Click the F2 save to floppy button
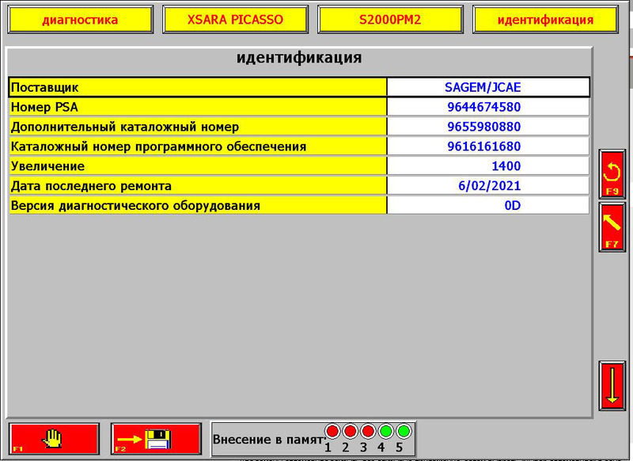This screenshot has width=633, height=461. point(156,439)
